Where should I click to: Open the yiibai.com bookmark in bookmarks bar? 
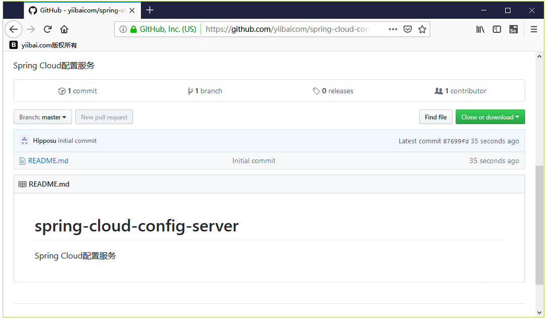pos(43,45)
